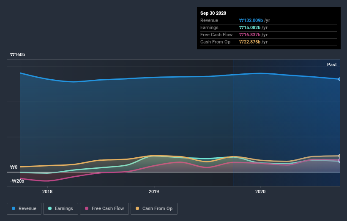Image resolution: width=347 pixels, height=221 pixels.
Task: Click the orange Cash From Op legend dot
Action: pos(137,208)
